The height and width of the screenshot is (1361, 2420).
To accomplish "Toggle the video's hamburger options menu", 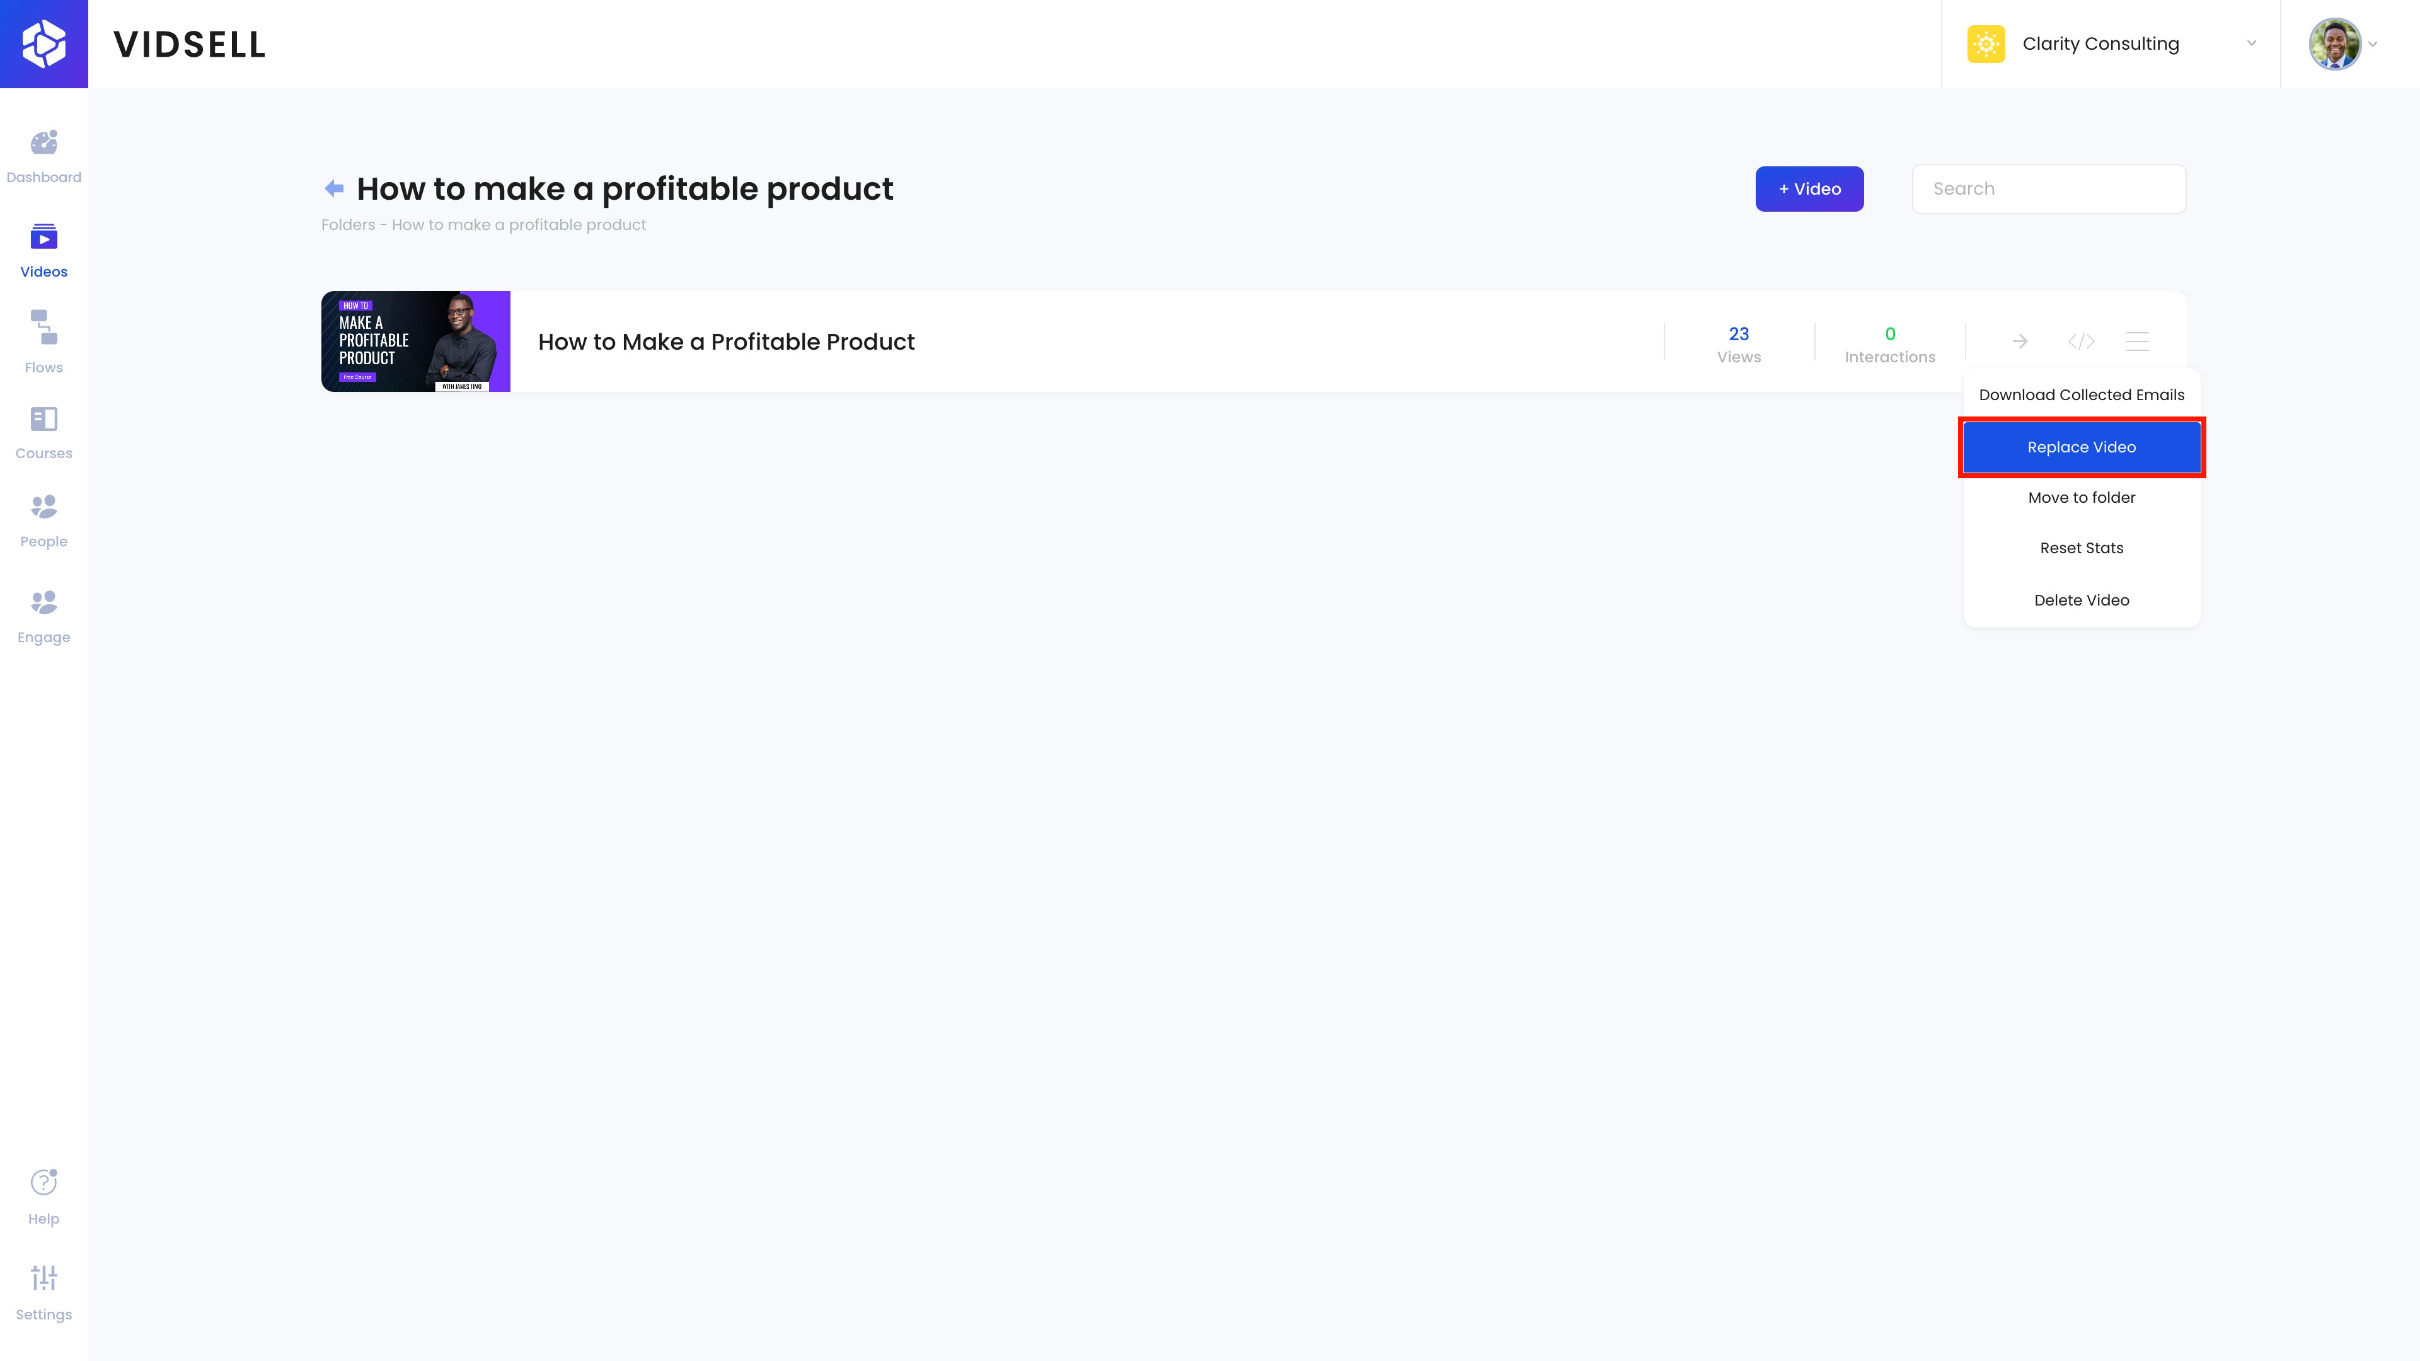I will pyautogui.click(x=2137, y=342).
